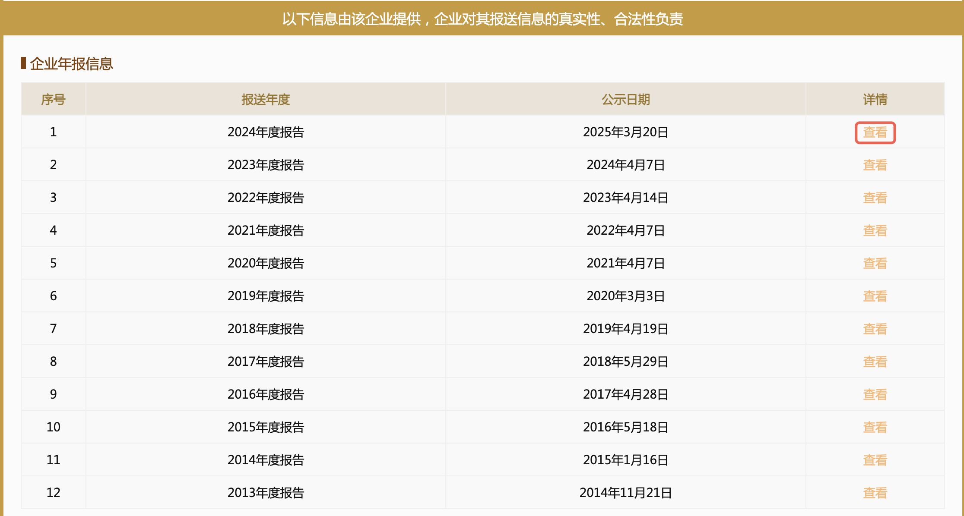Image resolution: width=964 pixels, height=516 pixels.
Task: Open 查看 link for 2023年度报告
Action: pos(875,165)
